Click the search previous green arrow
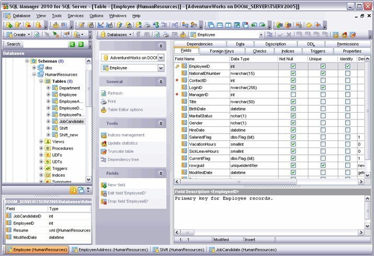Viewport: 374px width, 256px height. click(x=72, y=44)
